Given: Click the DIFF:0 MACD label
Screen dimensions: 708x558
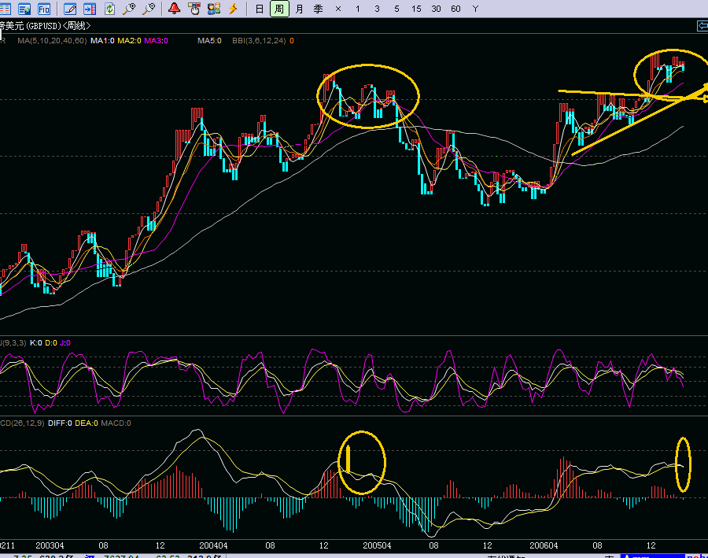Looking at the screenshot, I should point(60,423).
